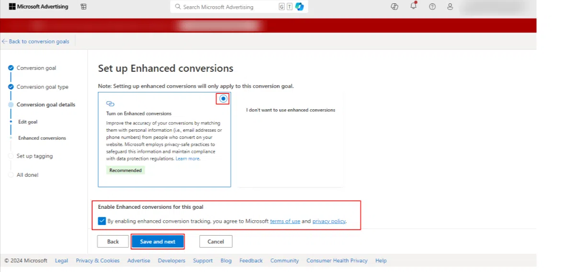Click the T shortcut key badge
The width and height of the screenshot is (565, 272).
pos(290,7)
